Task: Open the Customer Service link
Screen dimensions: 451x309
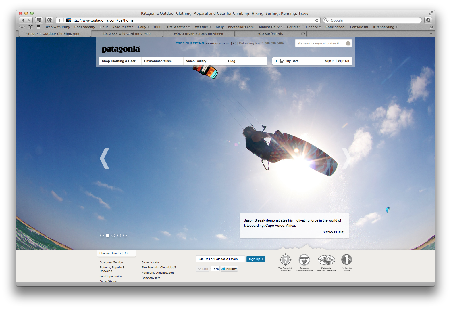Action: point(111,262)
